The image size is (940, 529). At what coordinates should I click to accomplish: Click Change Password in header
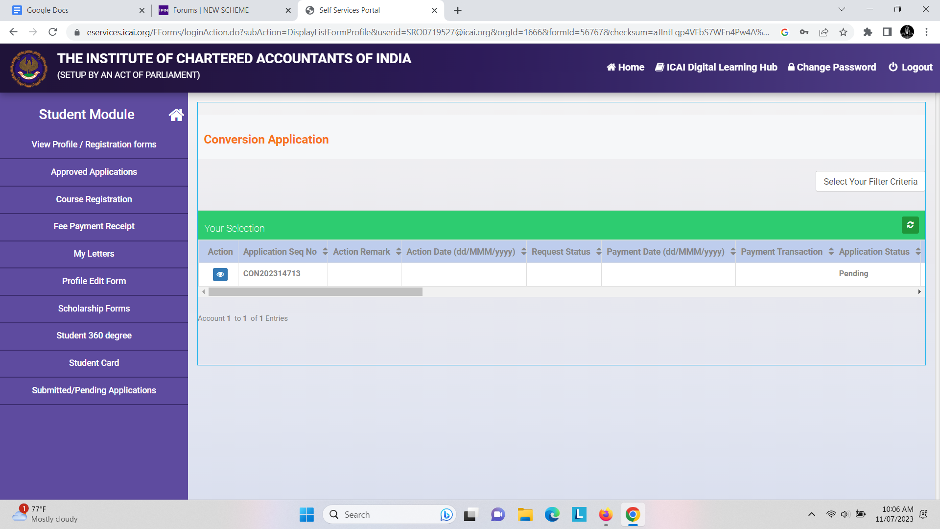click(832, 68)
